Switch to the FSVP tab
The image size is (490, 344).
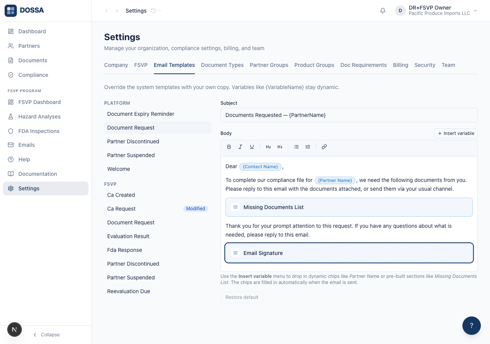tap(141, 65)
